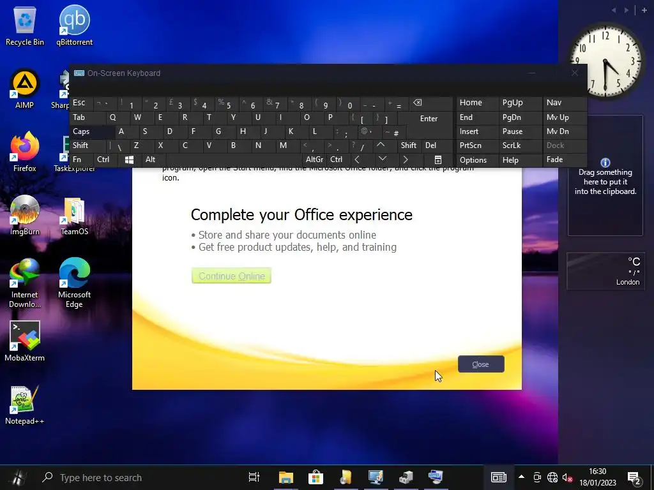This screenshot has width=654, height=490.
Task: Click Continue Online button
Action: [231, 276]
